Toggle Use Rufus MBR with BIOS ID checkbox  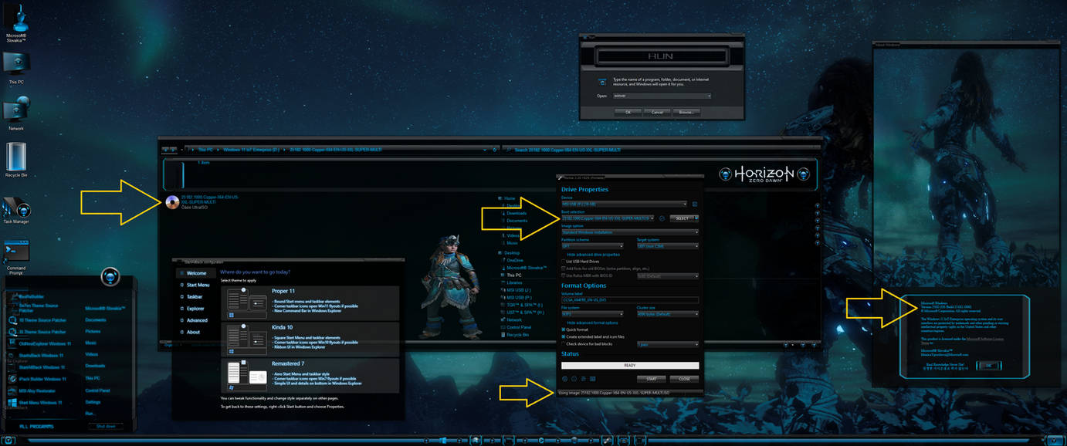point(564,275)
